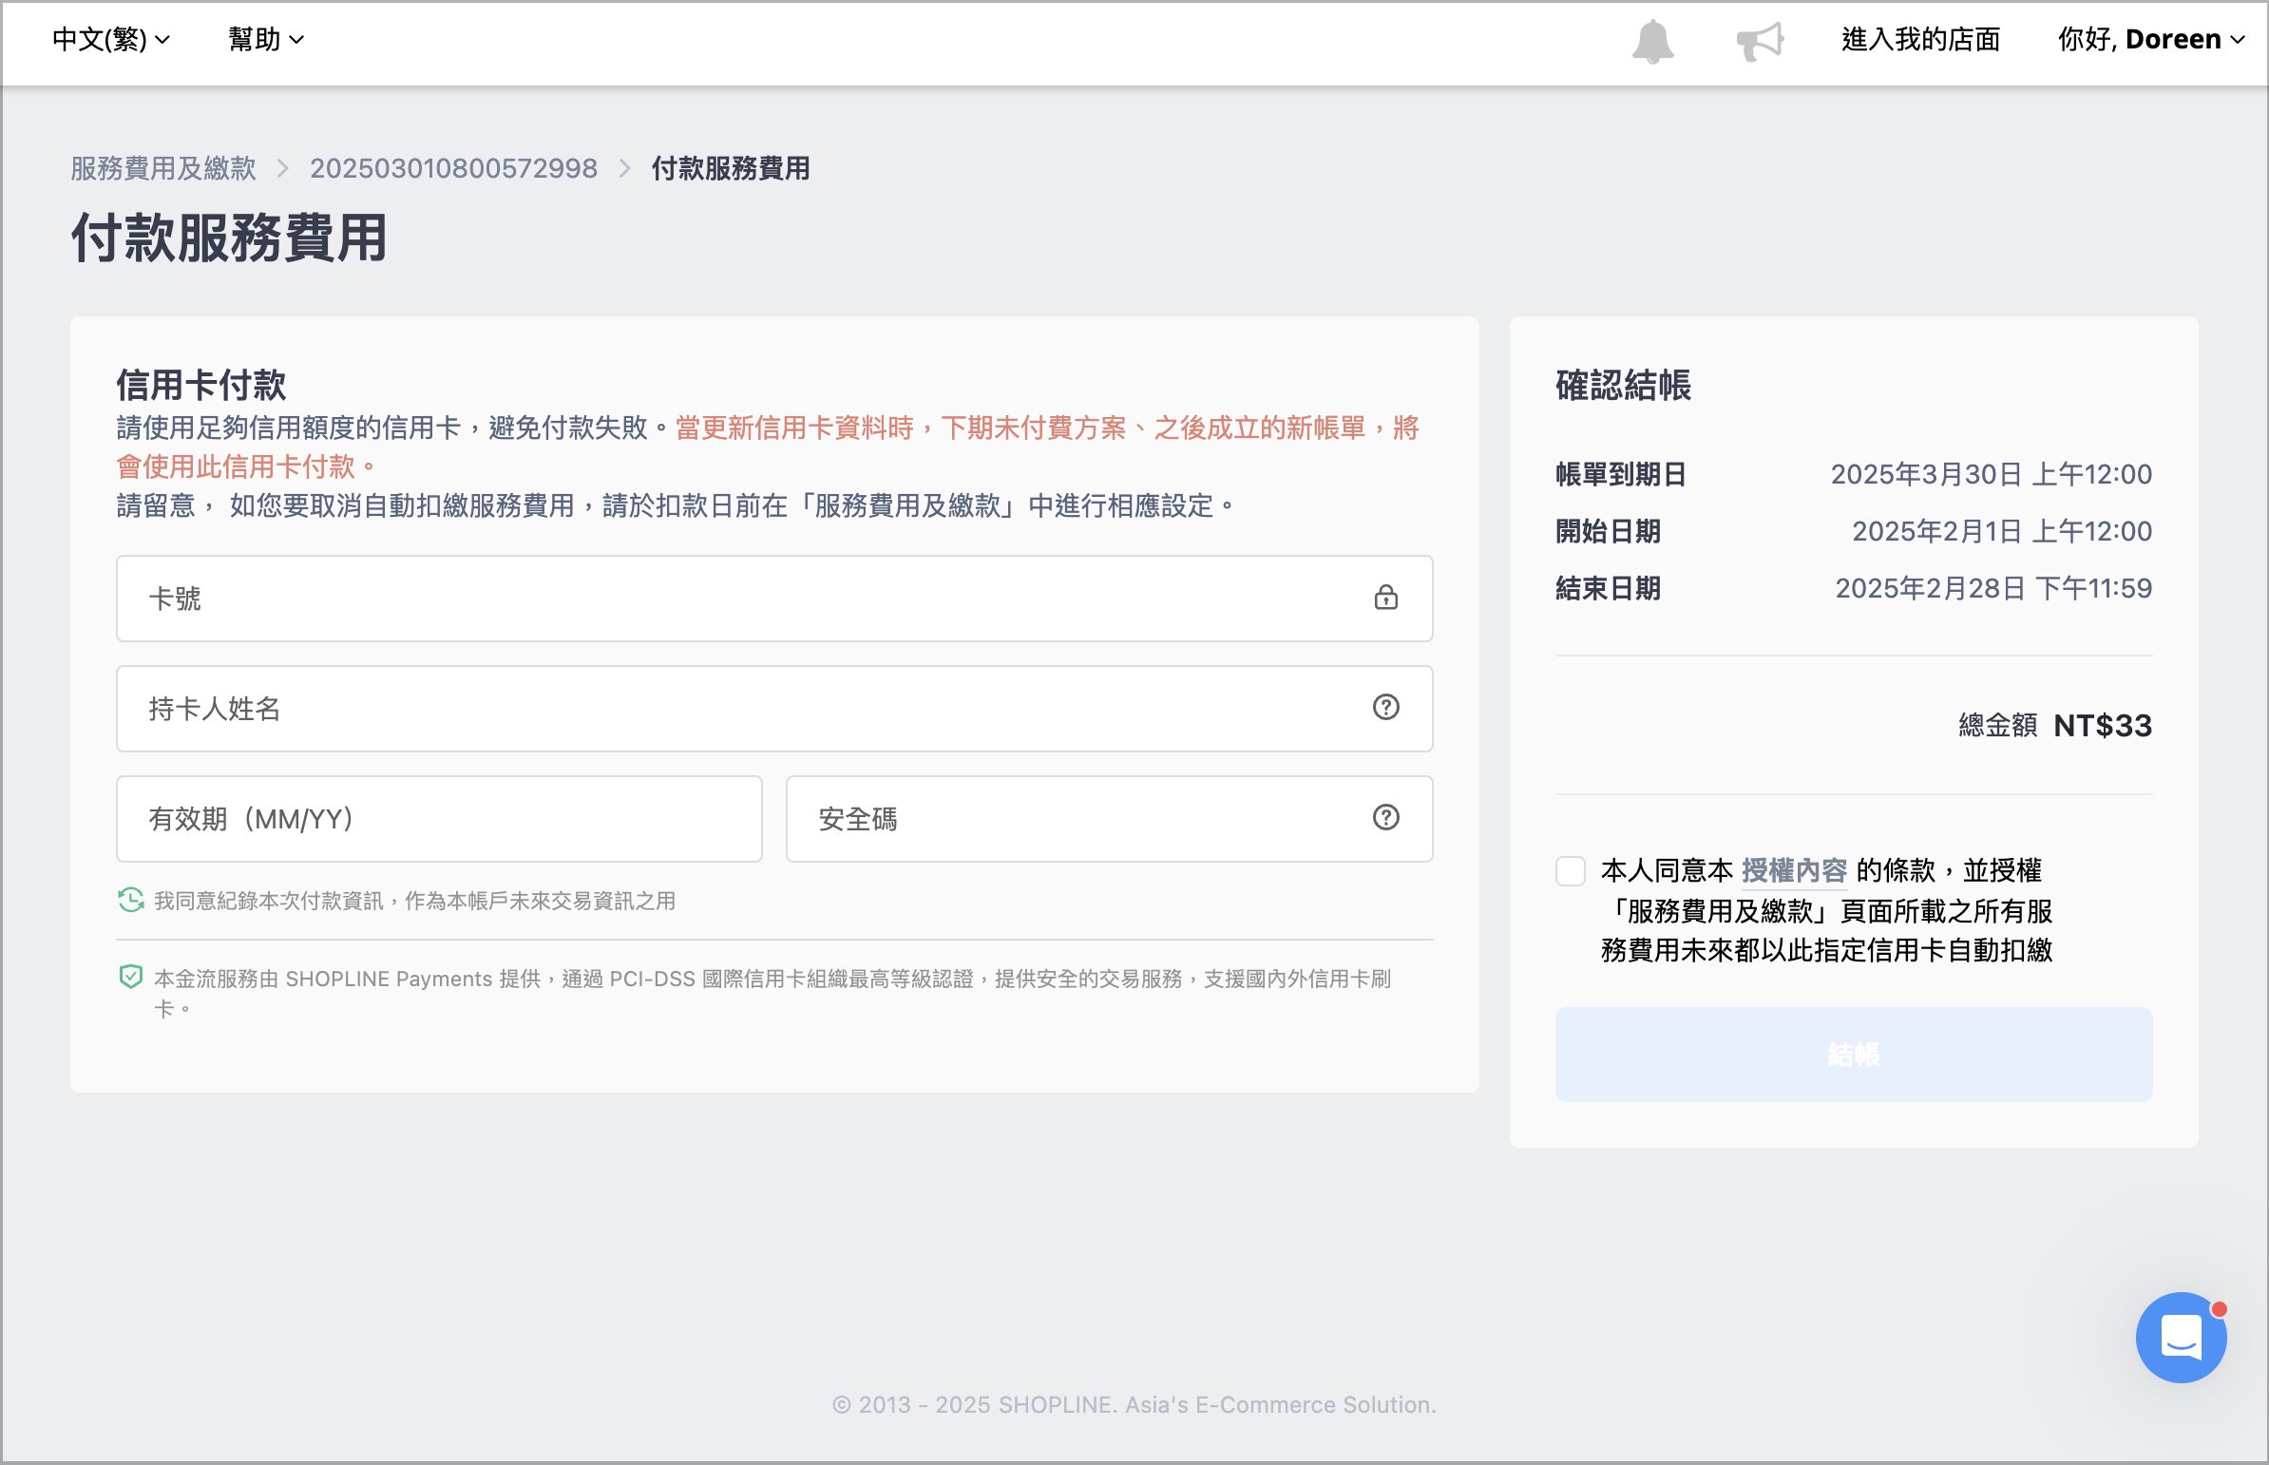This screenshot has height=1465, width=2269.
Task: Click the 確認結帳 panel heading
Action: coord(1623,386)
